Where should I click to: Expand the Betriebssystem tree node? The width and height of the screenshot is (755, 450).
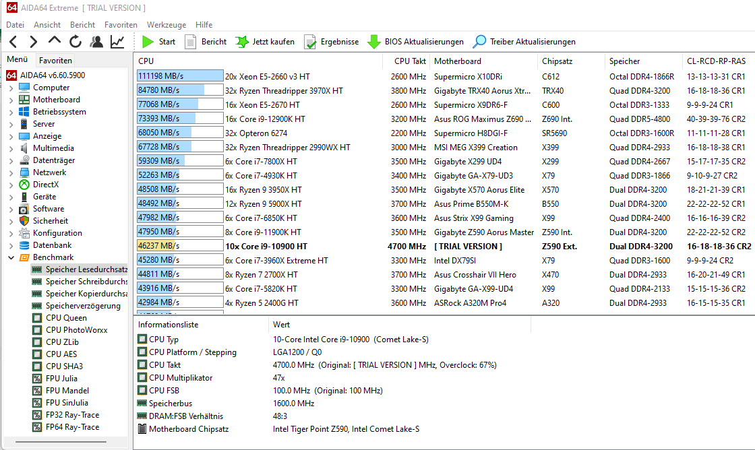point(11,112)
